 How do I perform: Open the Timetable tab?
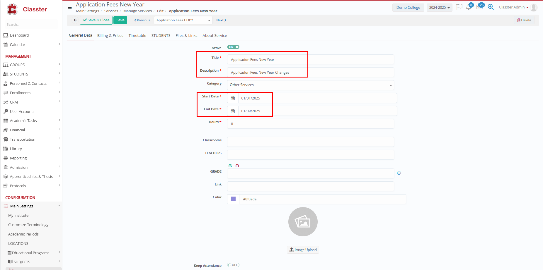137,36
